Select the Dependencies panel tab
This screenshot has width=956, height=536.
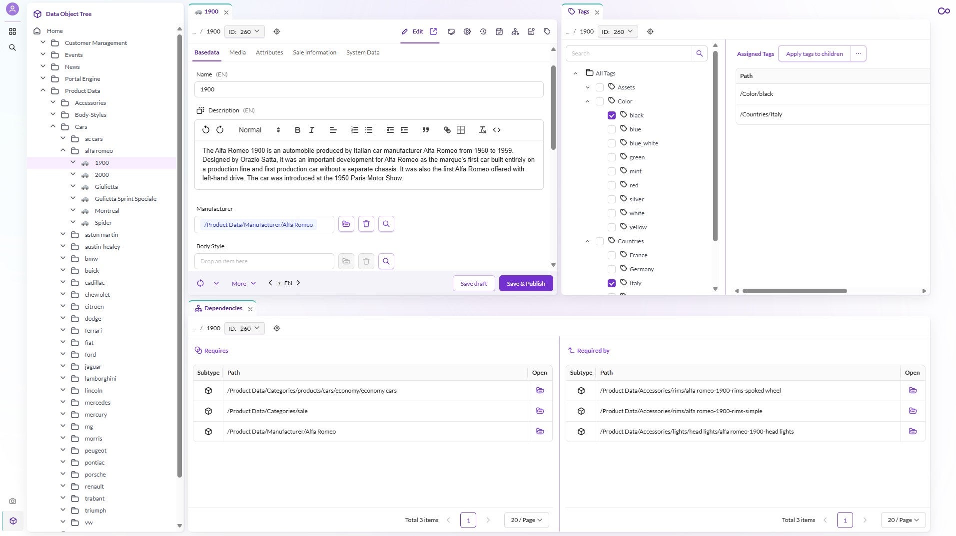coord(223,309)
